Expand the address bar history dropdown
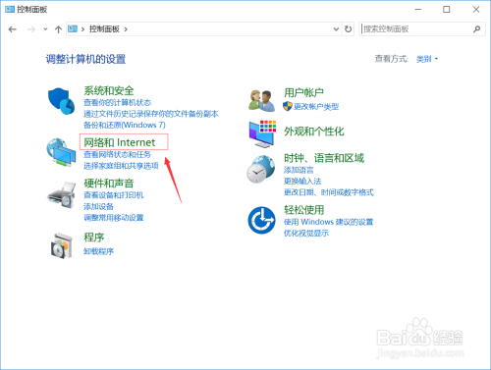 coord(336,29)
